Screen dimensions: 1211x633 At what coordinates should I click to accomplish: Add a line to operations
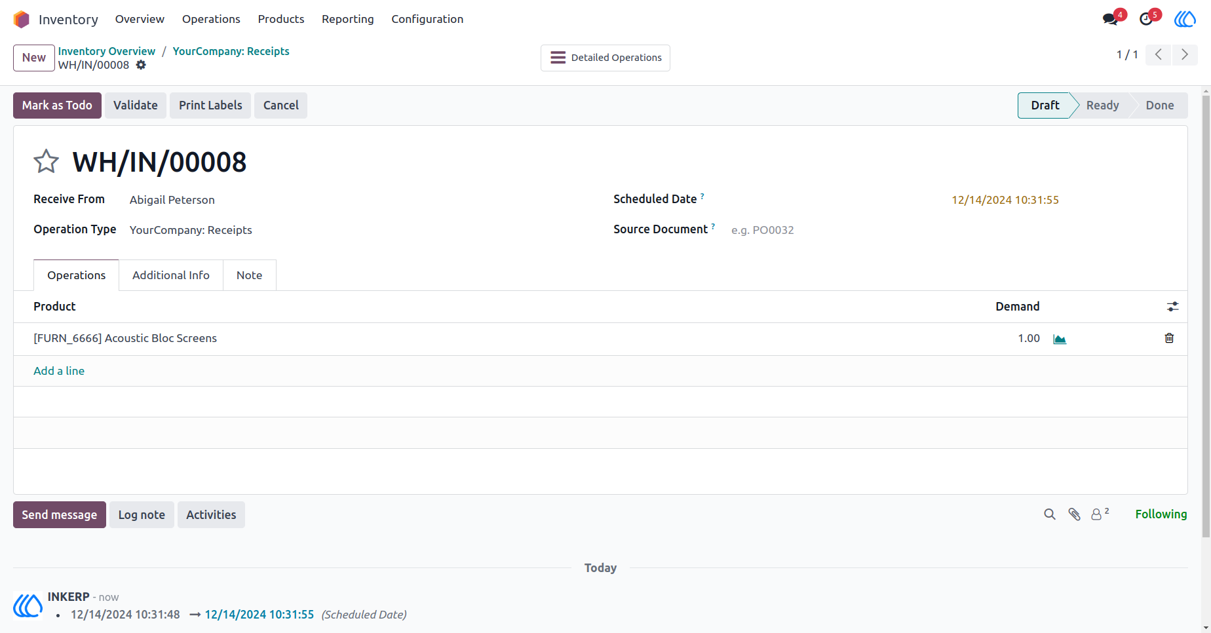[59, 371]
